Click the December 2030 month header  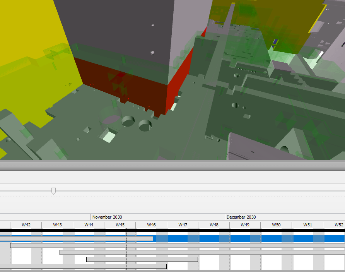241,217
